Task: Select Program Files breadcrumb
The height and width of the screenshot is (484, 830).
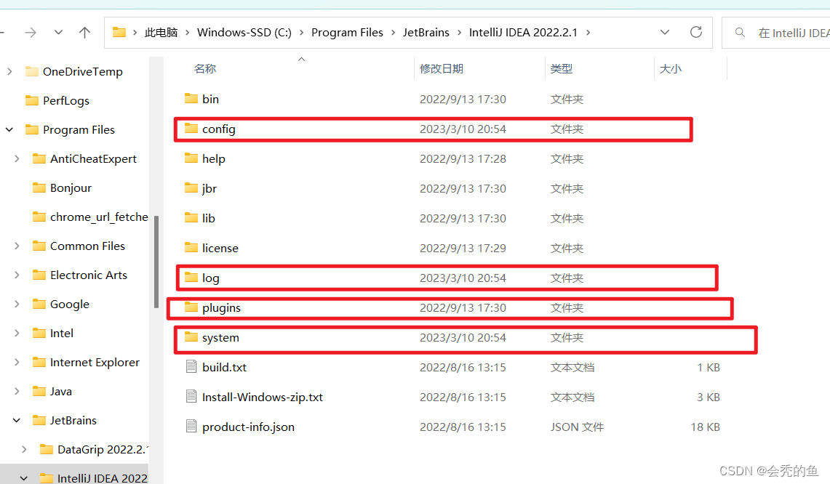Action: 347,33
